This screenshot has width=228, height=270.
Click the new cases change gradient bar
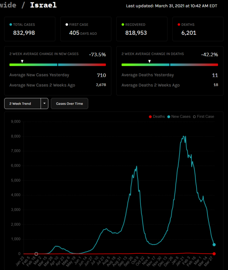(x=57, y=65)
